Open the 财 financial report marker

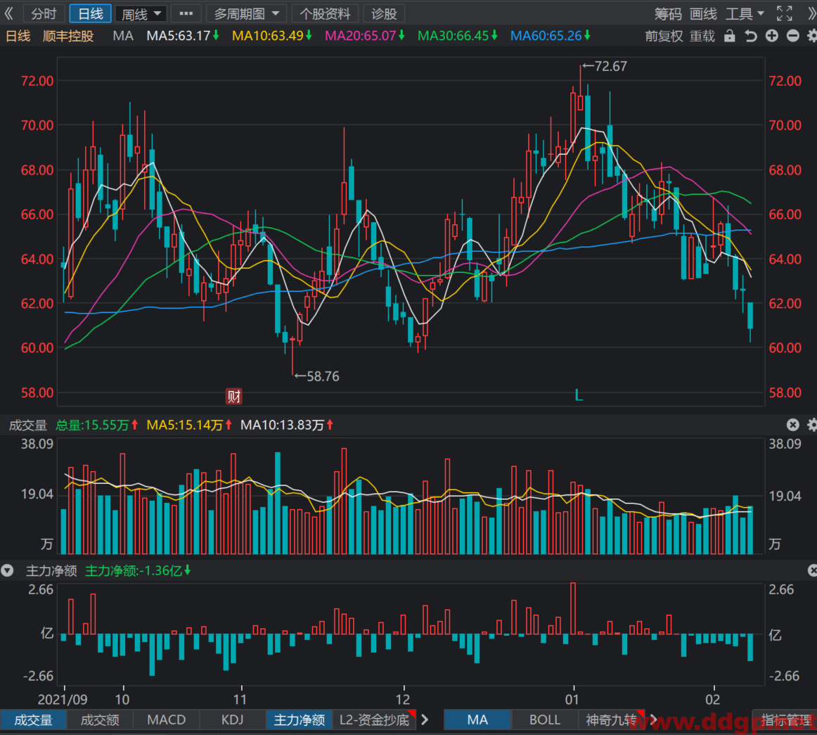click(x=234, y=396)
